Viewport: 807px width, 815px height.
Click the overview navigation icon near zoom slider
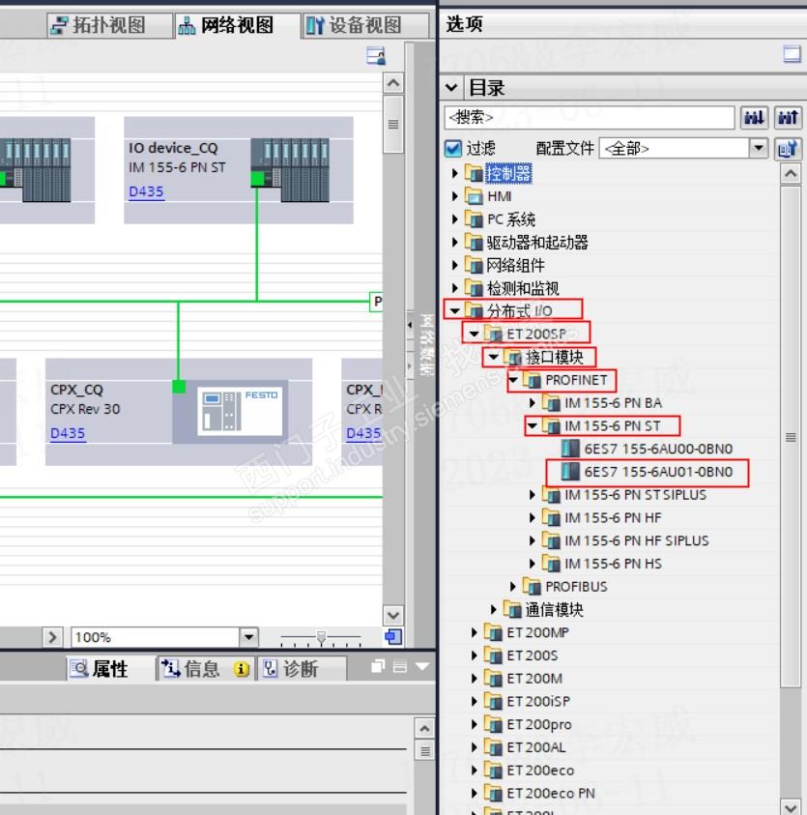[393, 637]
